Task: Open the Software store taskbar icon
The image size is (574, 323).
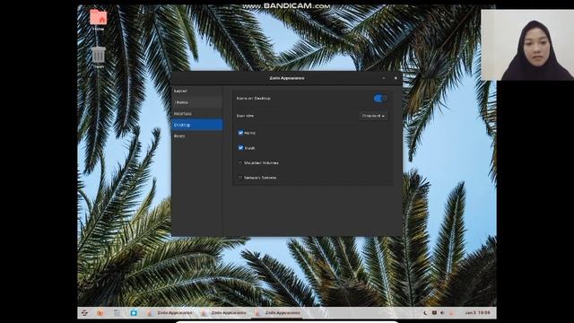Action: tap(134, 313)
